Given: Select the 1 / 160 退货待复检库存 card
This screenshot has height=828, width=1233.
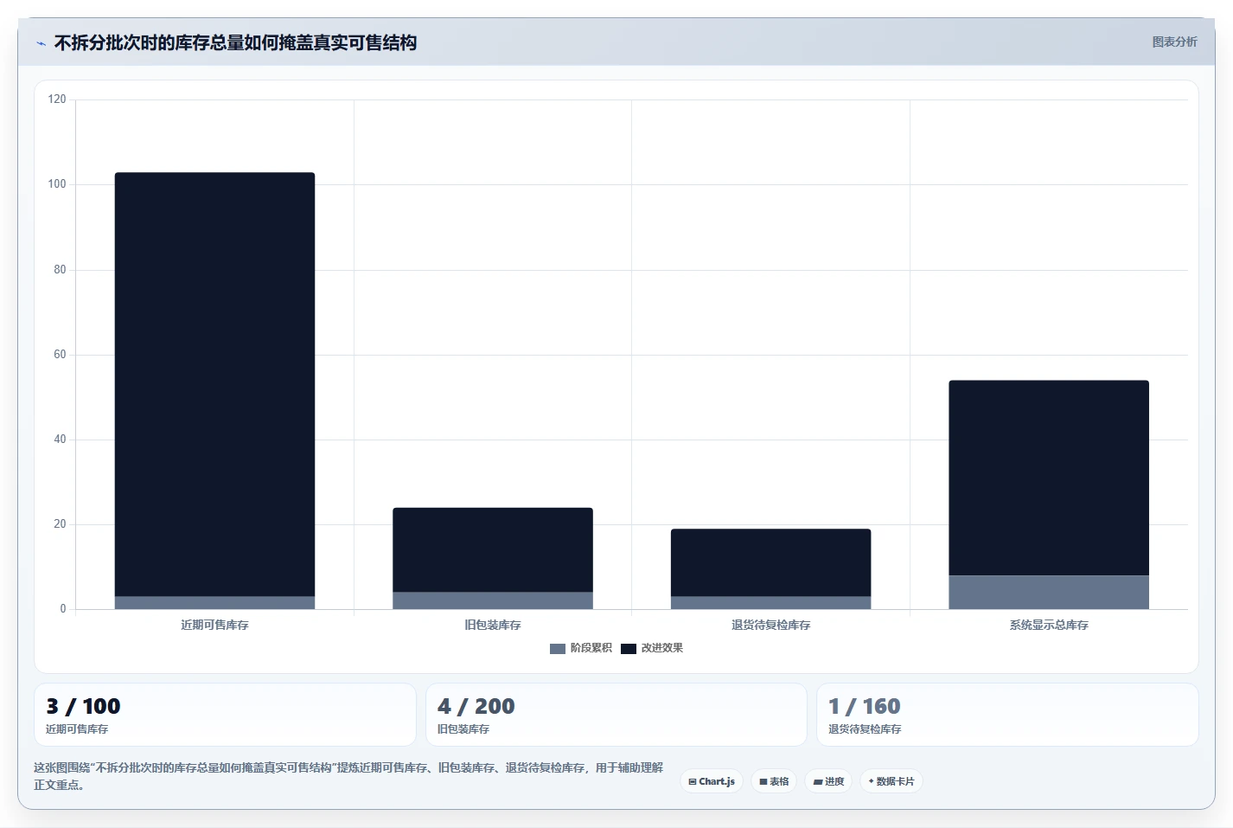Looking at the screenshot, I should [x=1007, y=715].
